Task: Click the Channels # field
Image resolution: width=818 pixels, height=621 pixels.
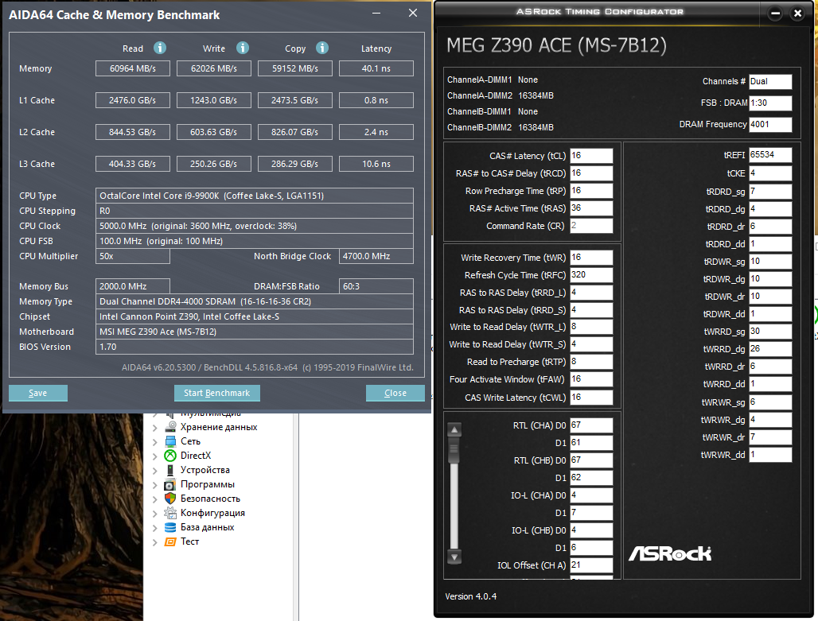Action: pyautogui.click(x=770, y=81)
